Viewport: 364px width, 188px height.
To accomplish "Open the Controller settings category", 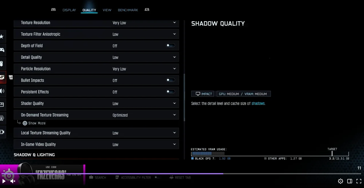I will click(2, 50).
